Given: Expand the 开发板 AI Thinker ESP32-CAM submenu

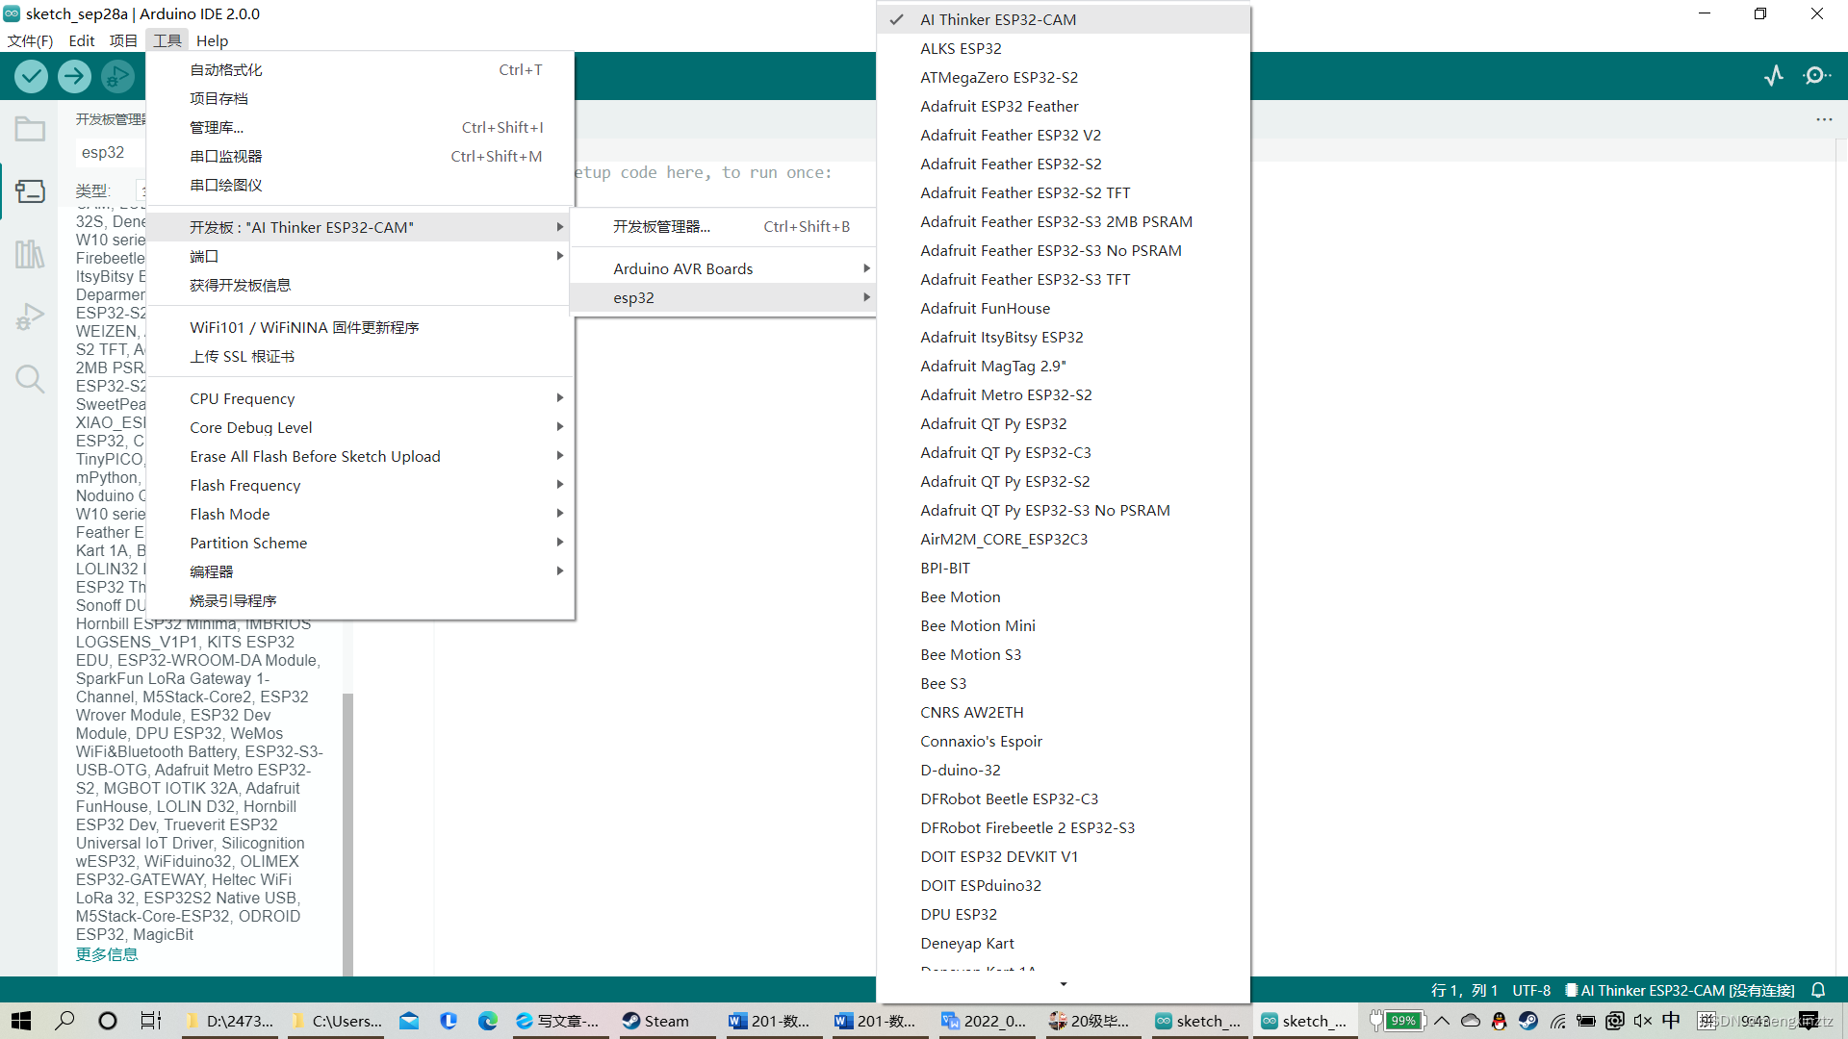Looking at the screenshot, I should click(x=361, y=227).
